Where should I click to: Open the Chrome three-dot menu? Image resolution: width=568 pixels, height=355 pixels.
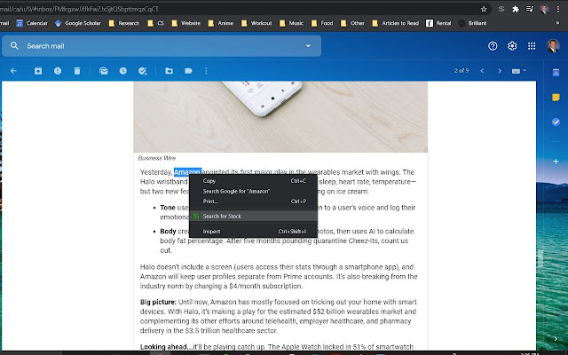[x=558, y=9]
